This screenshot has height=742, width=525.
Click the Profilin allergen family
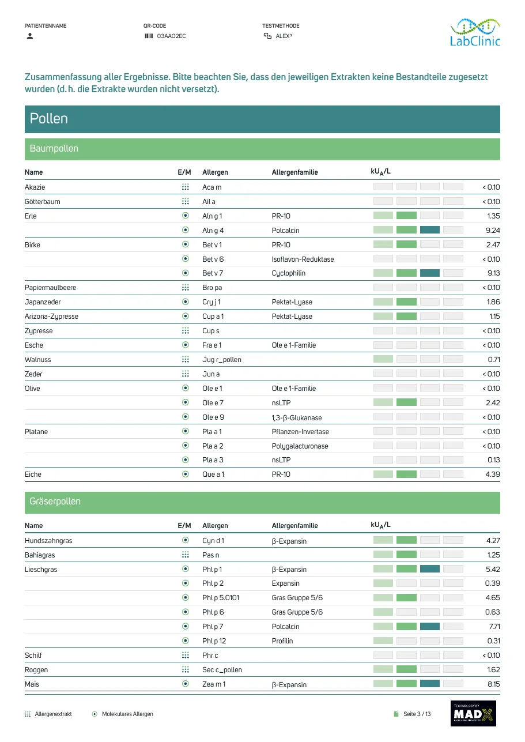pos(282,641)
